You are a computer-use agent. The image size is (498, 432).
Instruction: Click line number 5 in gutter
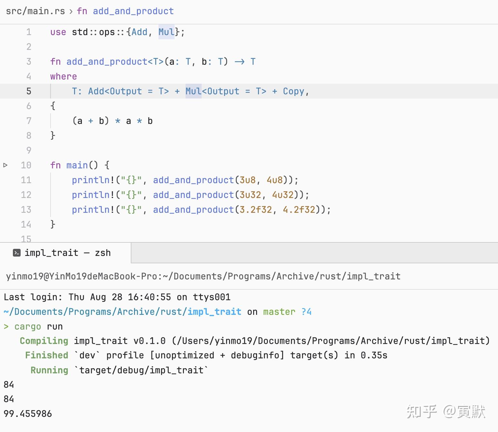point(29,91)
